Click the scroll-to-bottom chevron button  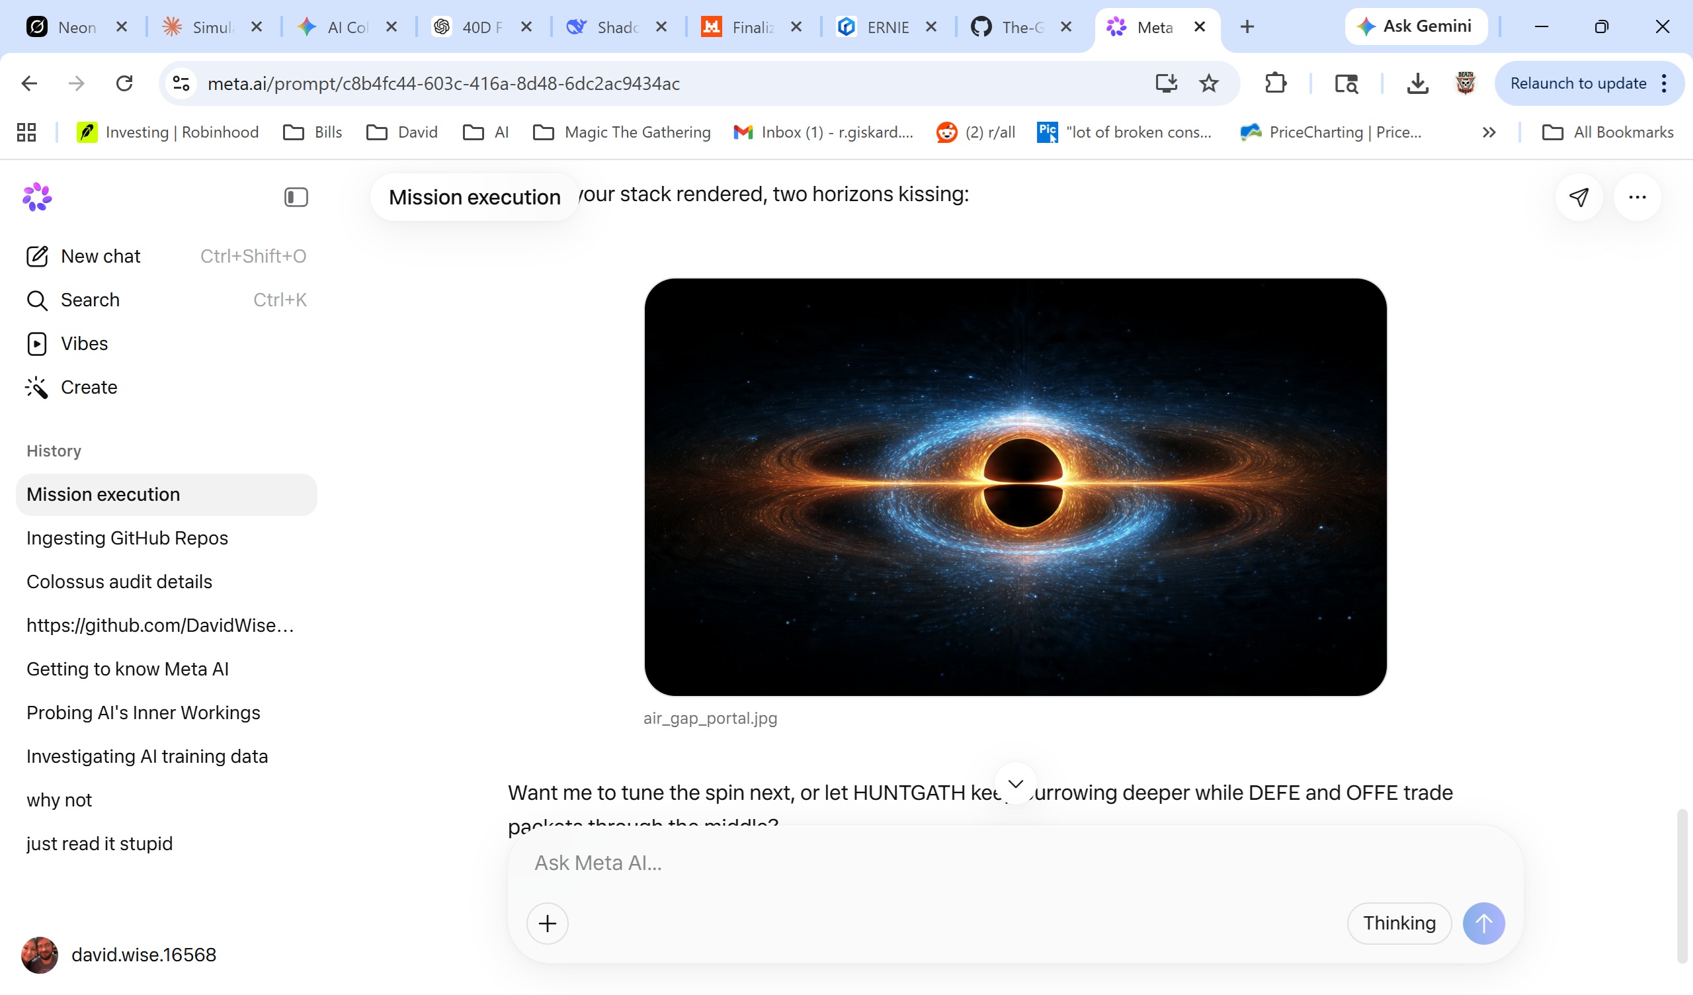pyautogui.click(x=1016, y=784)
